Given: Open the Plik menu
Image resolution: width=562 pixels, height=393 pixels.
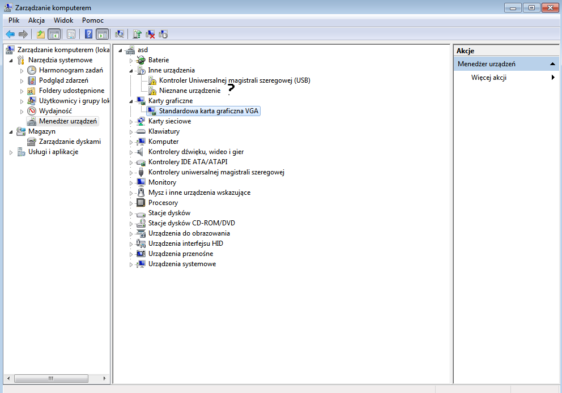Looking at the screenshot, I should point(14,20).
